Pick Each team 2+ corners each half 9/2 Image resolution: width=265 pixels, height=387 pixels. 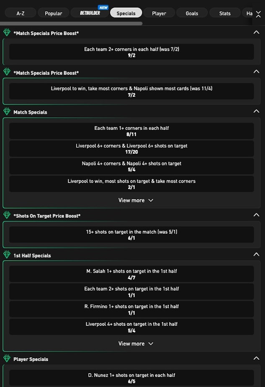(x=131, y=52)
